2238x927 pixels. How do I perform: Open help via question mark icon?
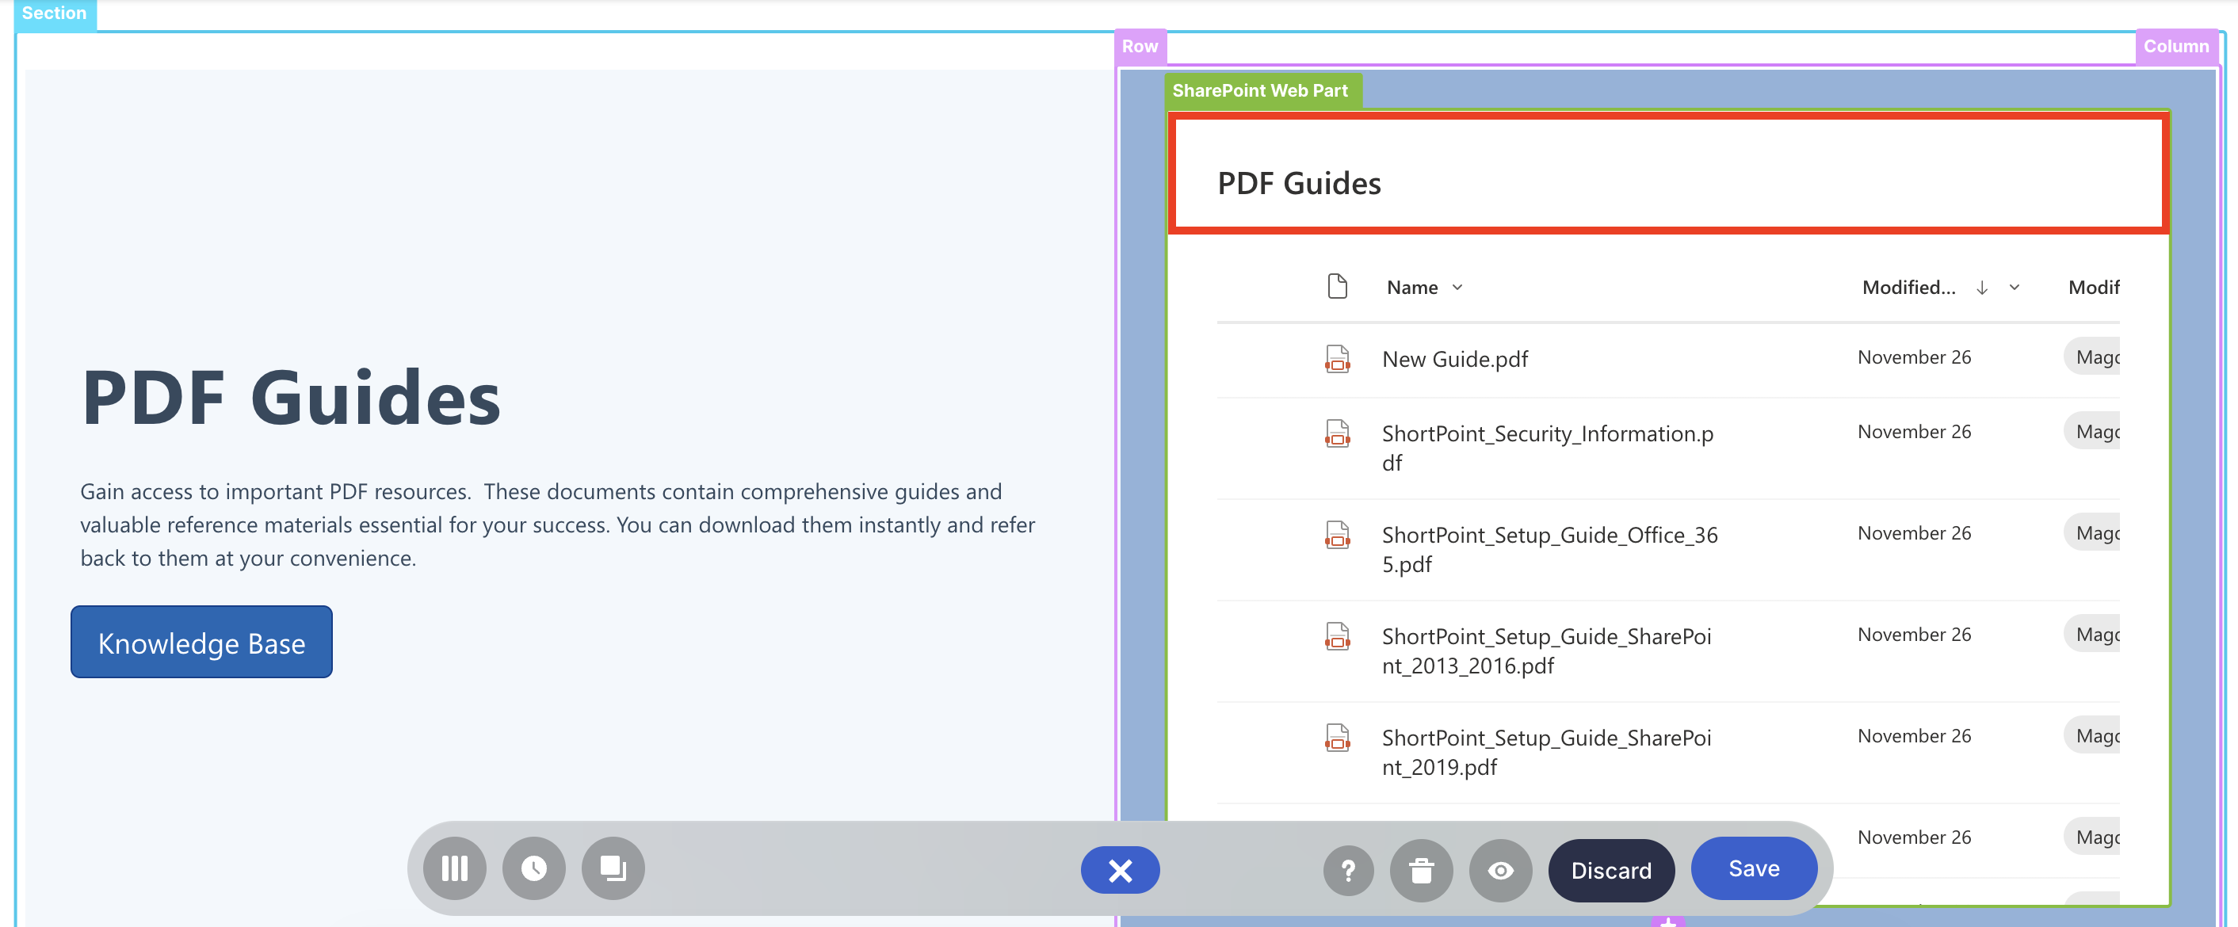pos(1347,870)
